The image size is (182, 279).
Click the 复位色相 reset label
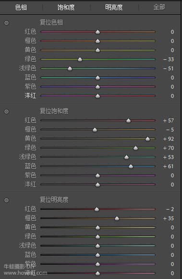tap(51, 23)
